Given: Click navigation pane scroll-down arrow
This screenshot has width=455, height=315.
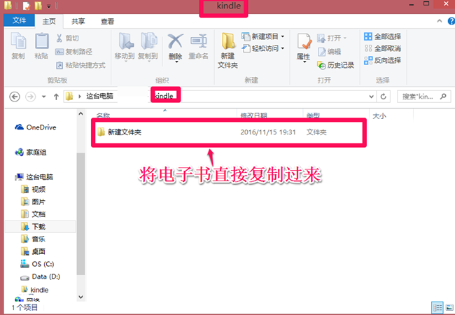Looking at the screenshot, I should [x=81, y=297].
